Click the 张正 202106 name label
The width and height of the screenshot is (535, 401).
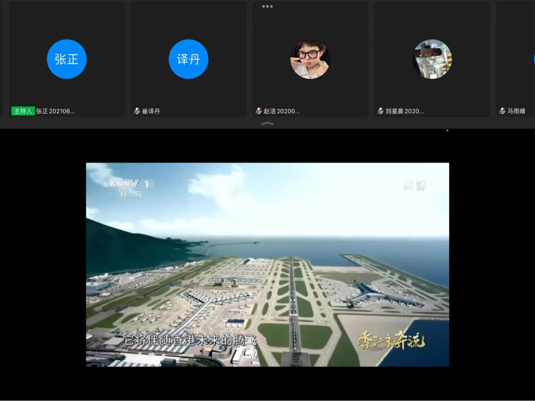tap(56, 111)
